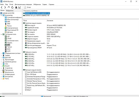
Task: Select Имя компьютера tree item
Action: pos(13,20)
